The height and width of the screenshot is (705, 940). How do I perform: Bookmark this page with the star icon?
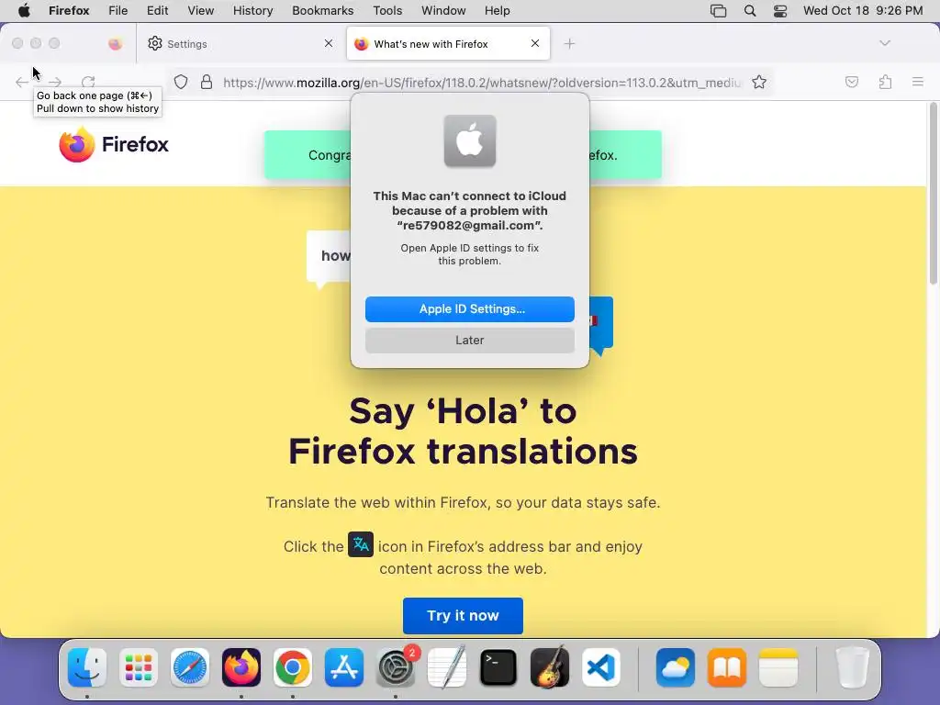click(x=759, y=82)
